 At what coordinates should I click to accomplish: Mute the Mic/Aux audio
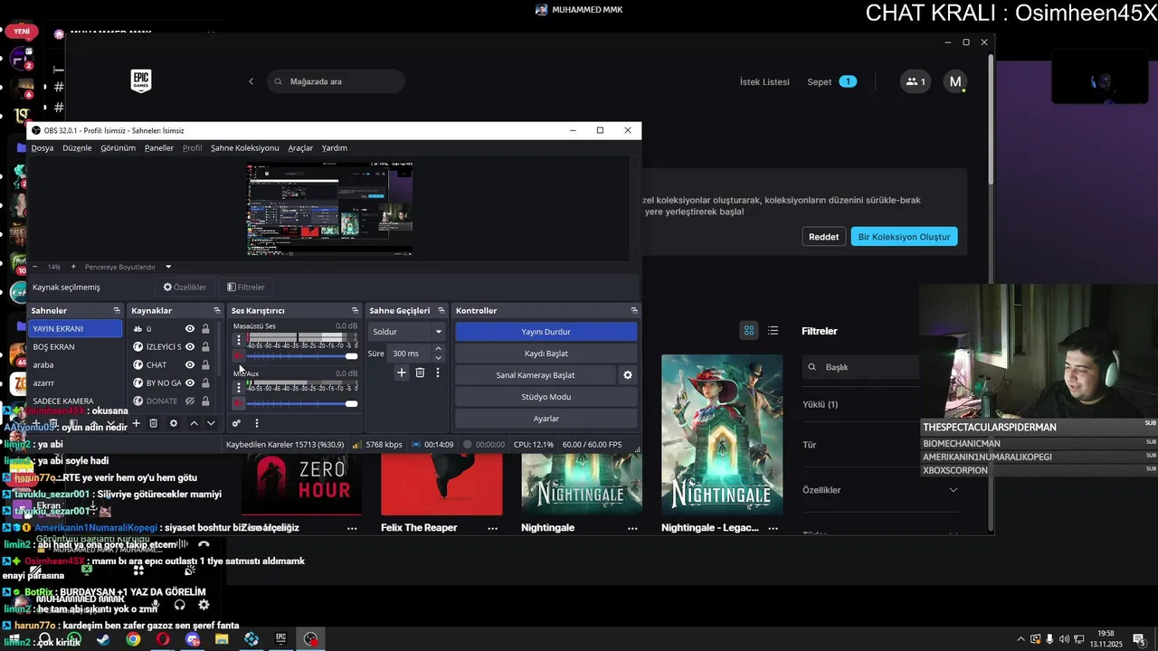pos(239,403)
